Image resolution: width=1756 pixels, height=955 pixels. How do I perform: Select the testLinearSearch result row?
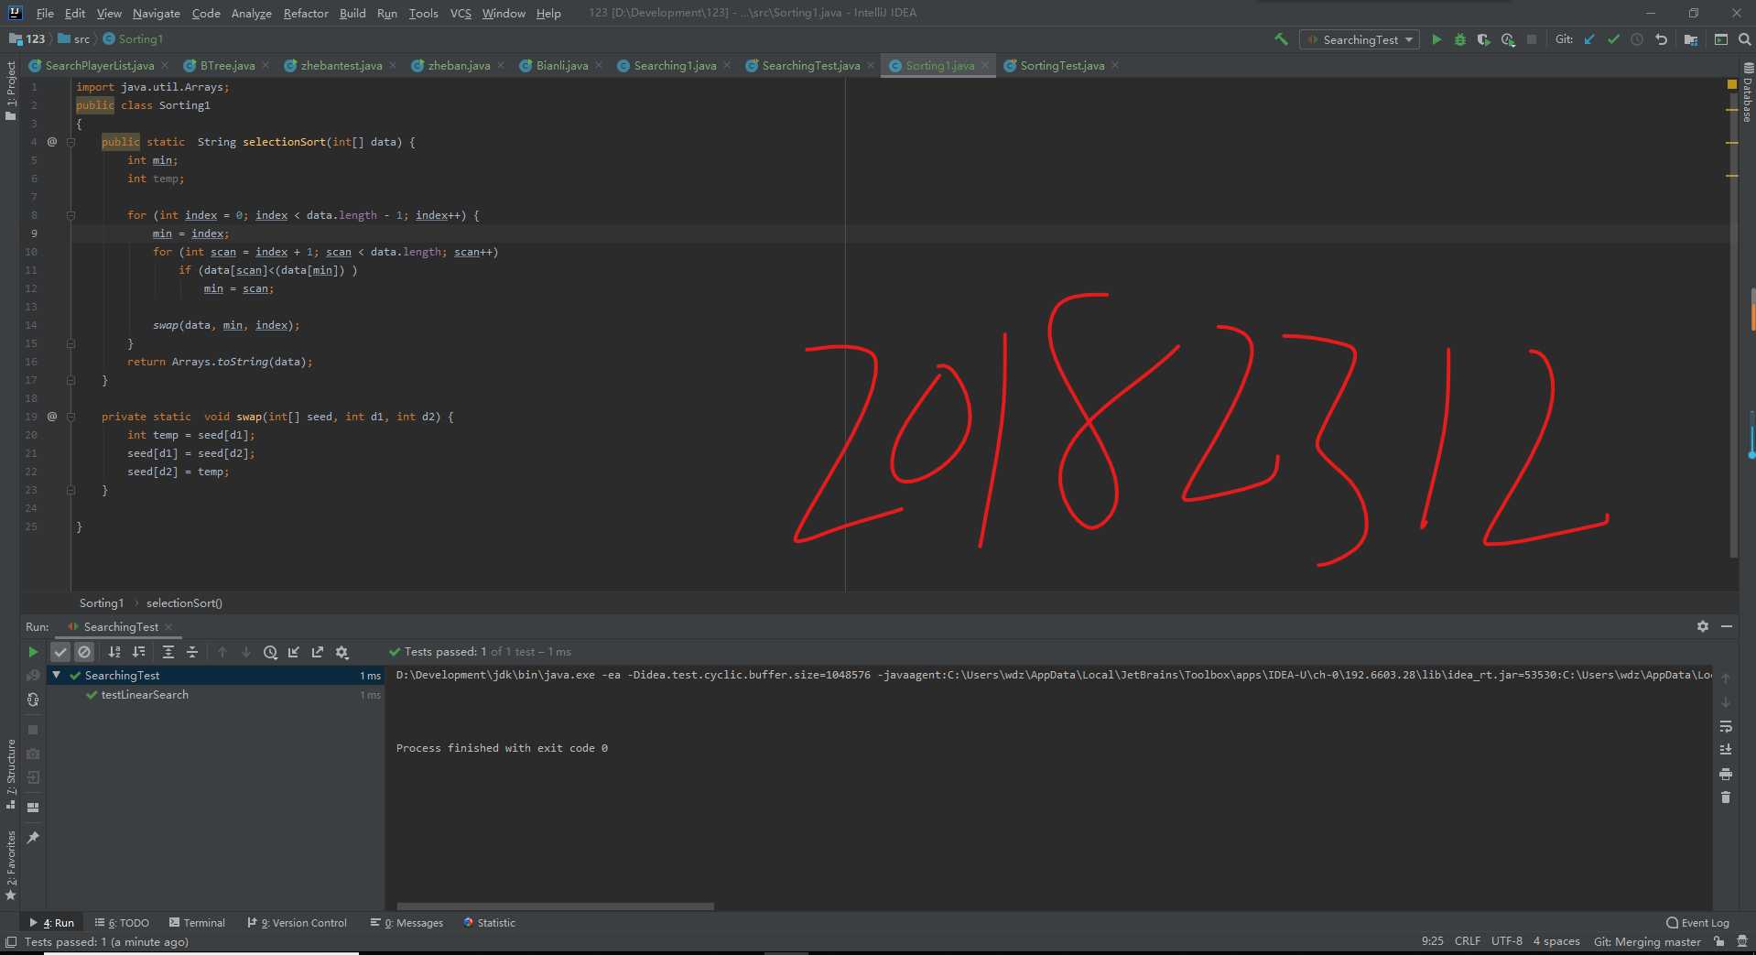[214, 695]
